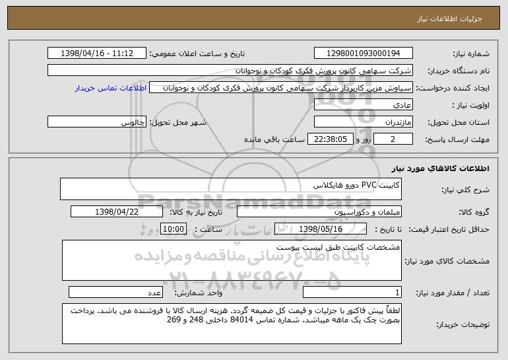This screenshot has height=360, width=508.
Task: Click the label شماره نیاز
Action: (x=471, y=54)
